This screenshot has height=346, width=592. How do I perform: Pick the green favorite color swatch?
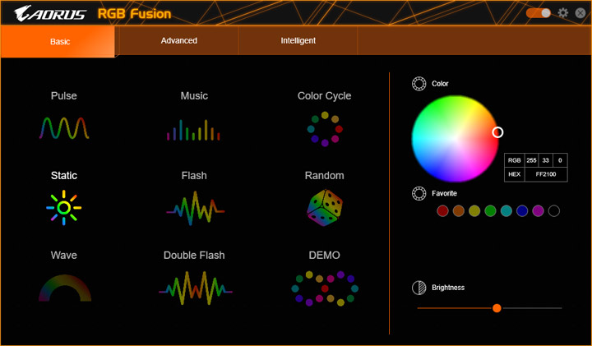coord(490,211)
